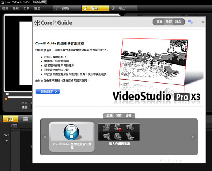The height and width of the screenshot is (171, 212).
Task: Open the 首頁 tab in Corel Guide
Action: pos(159,22)
